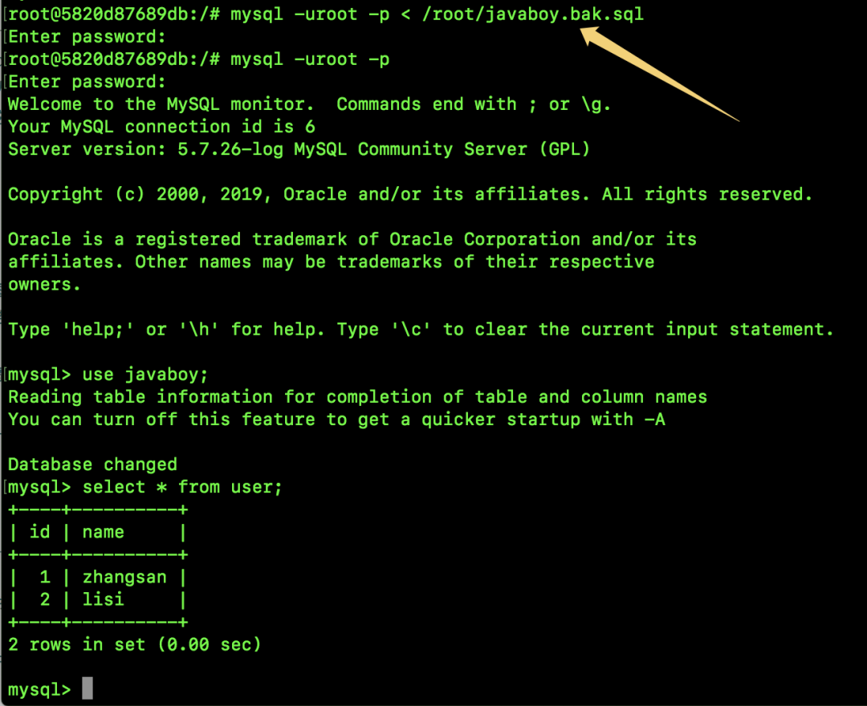Click the 'Database changed' message
The width and height of the screenshot is (867, 706).
pyautogui.click(x=93, y=465)
